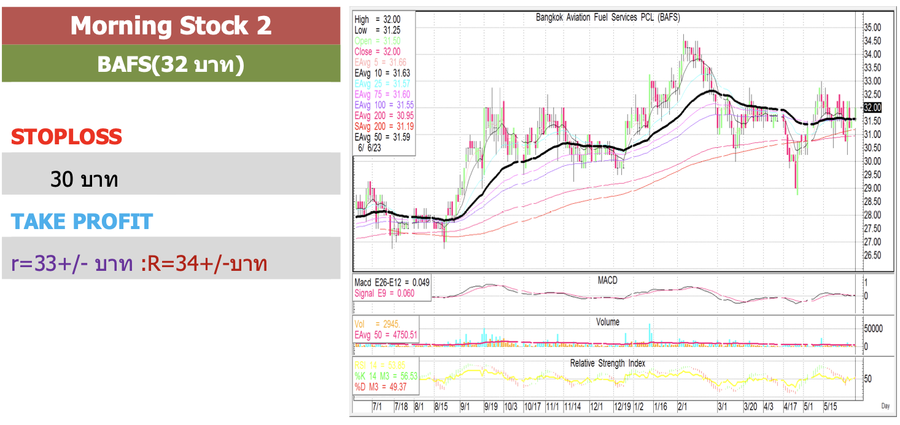Select the stoploss value '30 บาท'
900x425 pixels.
pos(84,180)
